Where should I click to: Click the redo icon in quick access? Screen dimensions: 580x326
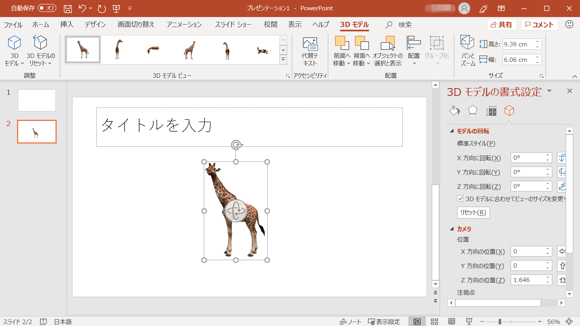click(102, 8)
